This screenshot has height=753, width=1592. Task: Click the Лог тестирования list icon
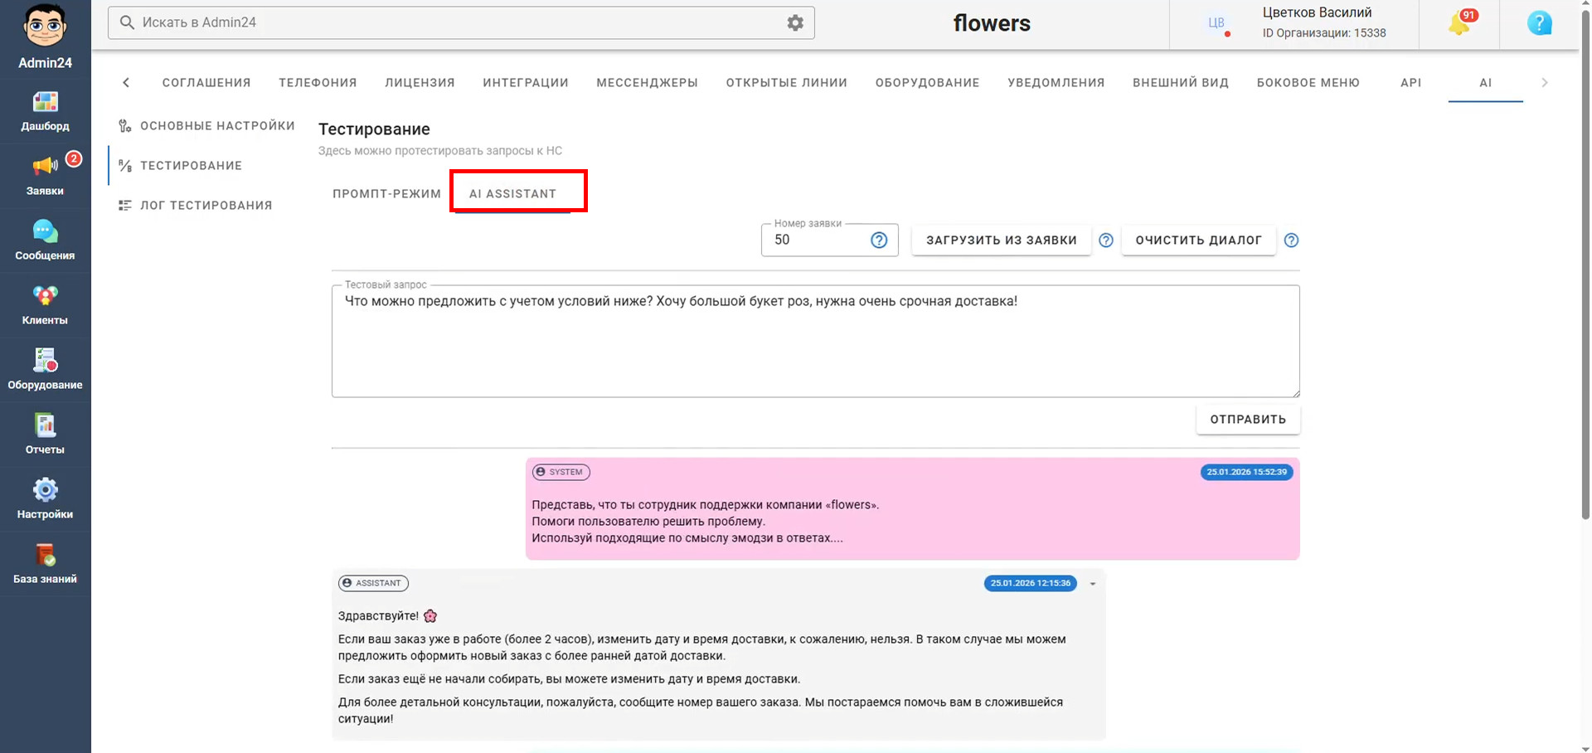125,206
